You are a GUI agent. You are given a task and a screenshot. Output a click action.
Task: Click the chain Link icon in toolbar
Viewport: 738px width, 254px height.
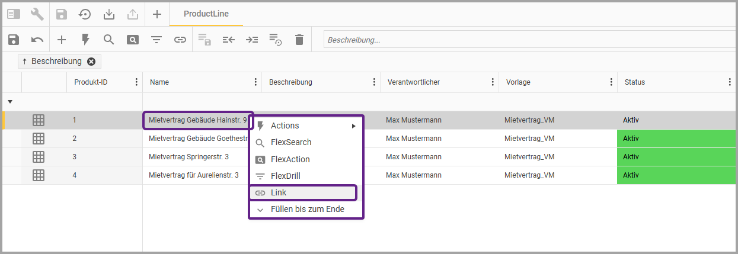[x=180, y=40]
